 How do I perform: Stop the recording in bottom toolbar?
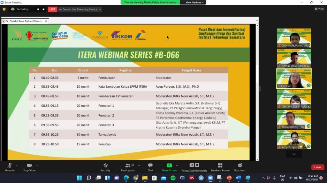[197, 165]
